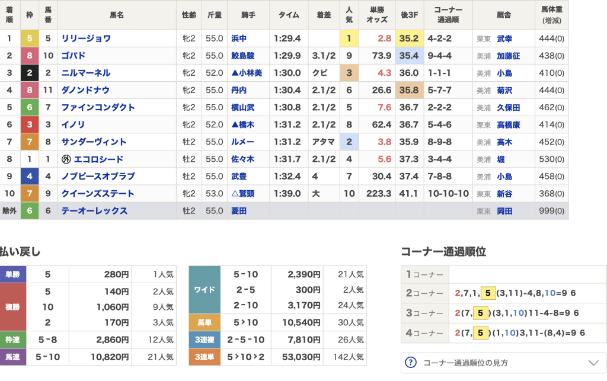
Task: Click the question mark help icon
Action: pyautogui.click(x=410, y=363)
